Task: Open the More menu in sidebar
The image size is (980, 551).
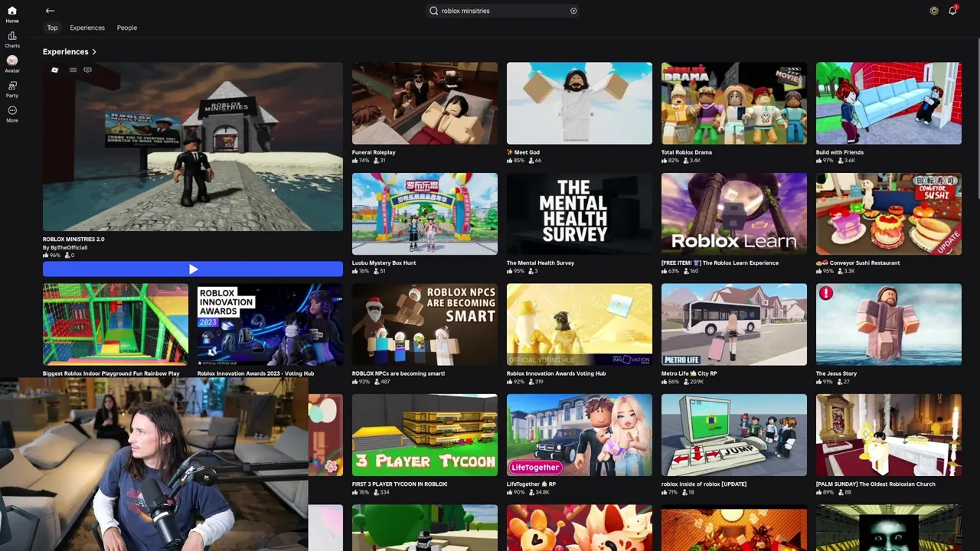Action: 12,114
